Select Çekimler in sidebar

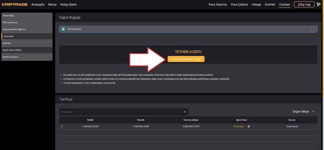tap(27, 43)
